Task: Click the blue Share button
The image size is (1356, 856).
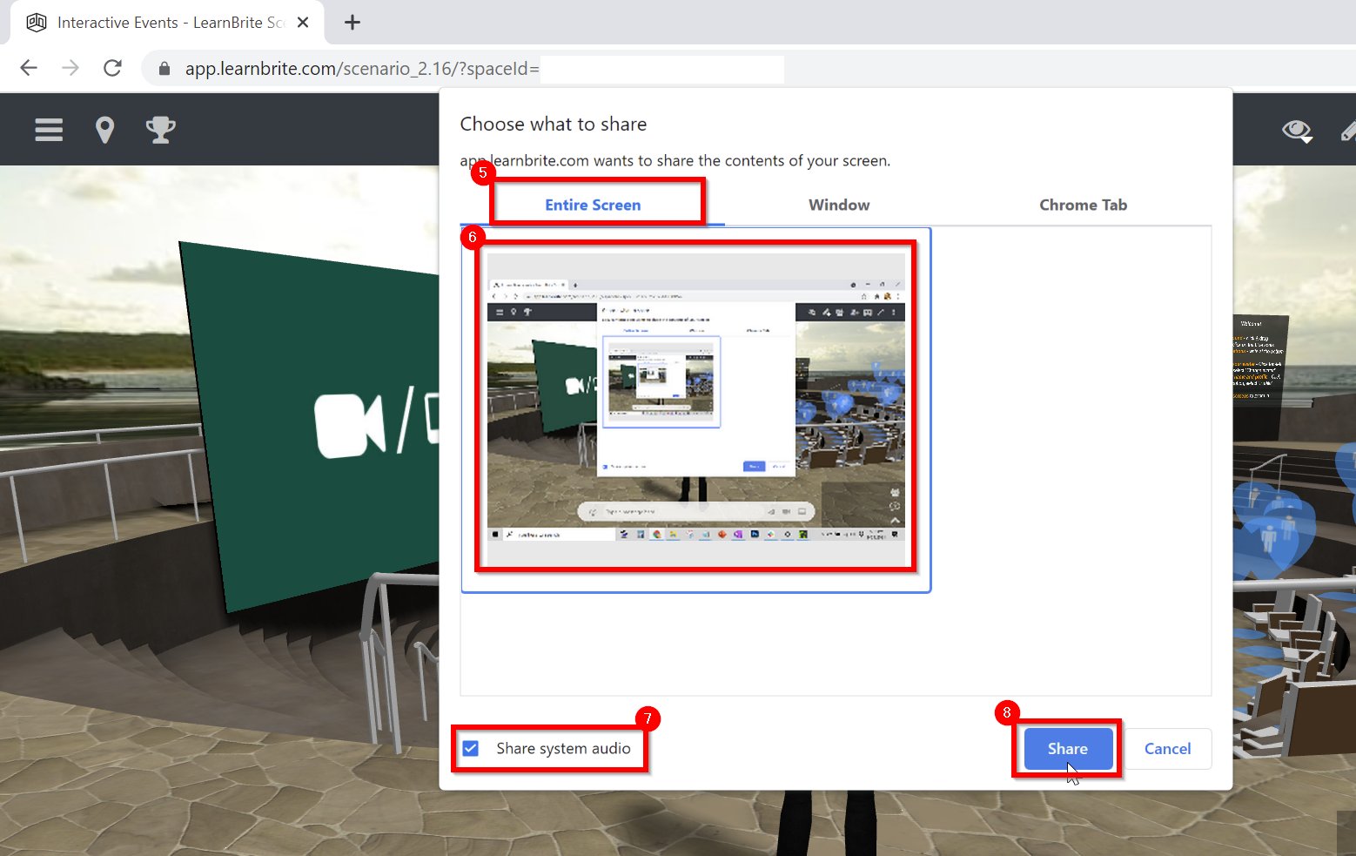Action: point(1068,749)
